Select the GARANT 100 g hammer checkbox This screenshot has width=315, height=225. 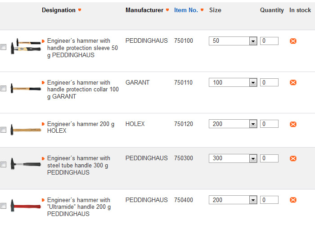pos(4,89)
